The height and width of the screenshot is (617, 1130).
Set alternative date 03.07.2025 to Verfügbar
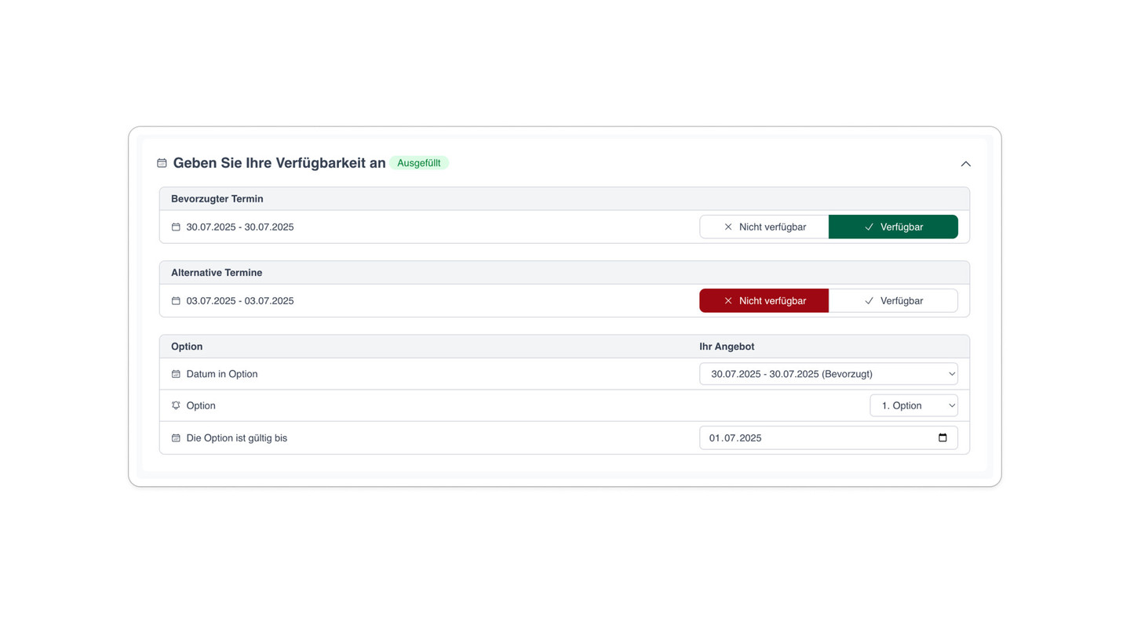click(x=893, y=300)
